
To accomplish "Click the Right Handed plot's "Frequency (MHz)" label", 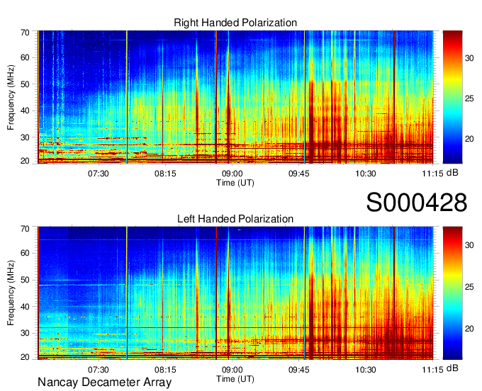I will point(11,97).
